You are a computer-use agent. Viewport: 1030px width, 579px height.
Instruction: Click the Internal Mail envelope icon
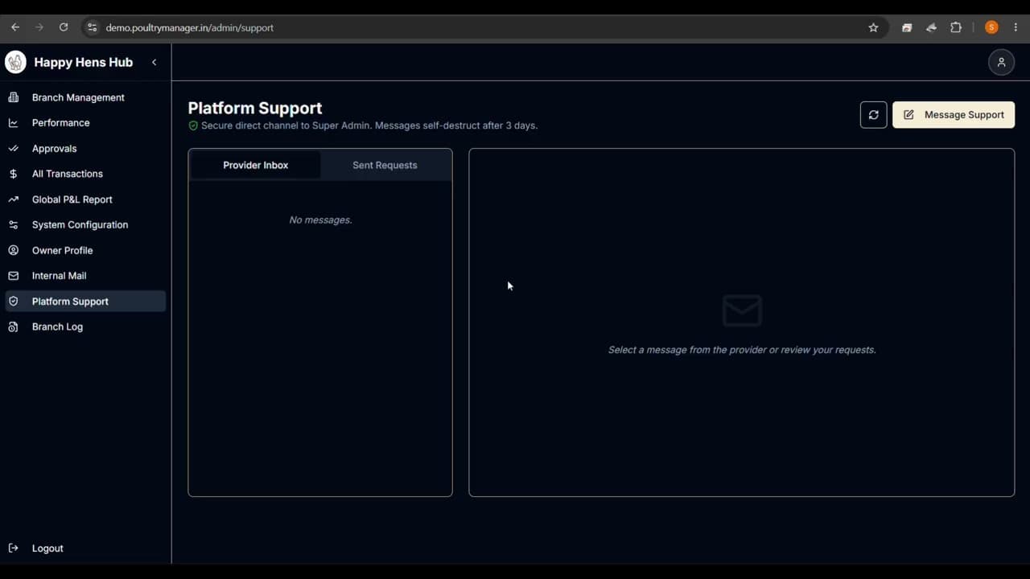[x=13, y=276]
